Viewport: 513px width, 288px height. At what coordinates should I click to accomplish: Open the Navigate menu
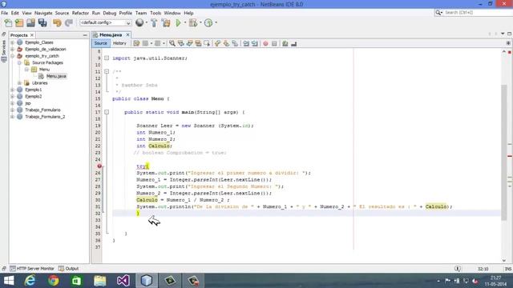pos(43,13)
